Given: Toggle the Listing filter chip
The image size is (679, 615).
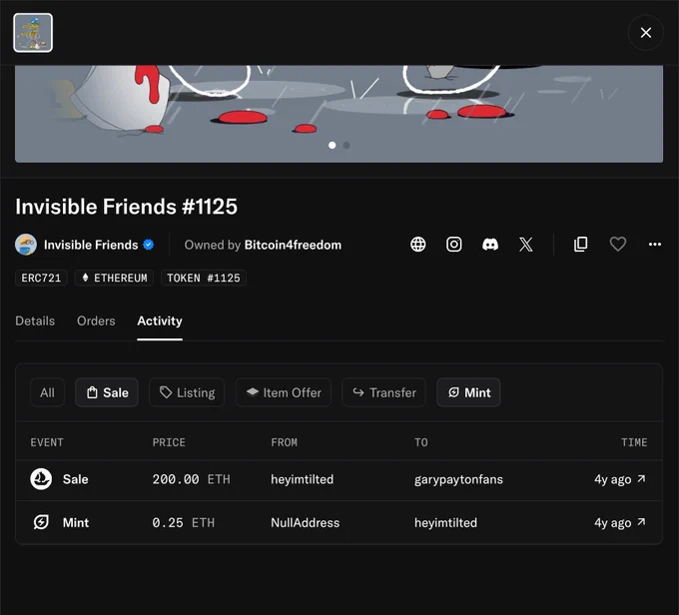Looking at the screenshot, I should tap(187, 392).
